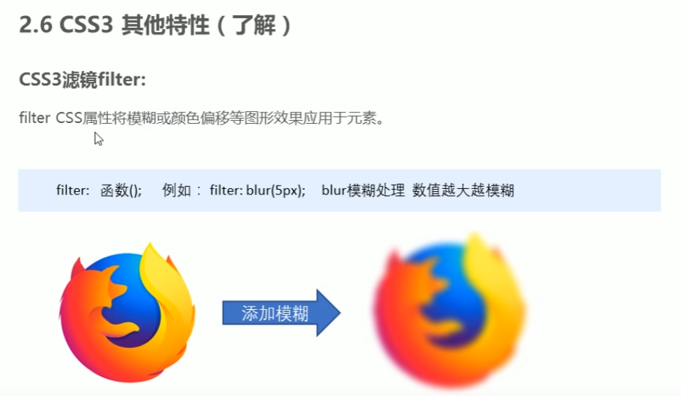Click the filter CSS属性 description sentence
Screen dimensions: 681x396
click(x=201, y=118)
